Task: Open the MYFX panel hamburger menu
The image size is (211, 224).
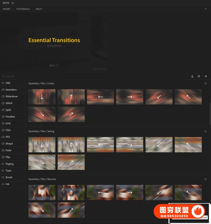Action: tap(13, 3)
